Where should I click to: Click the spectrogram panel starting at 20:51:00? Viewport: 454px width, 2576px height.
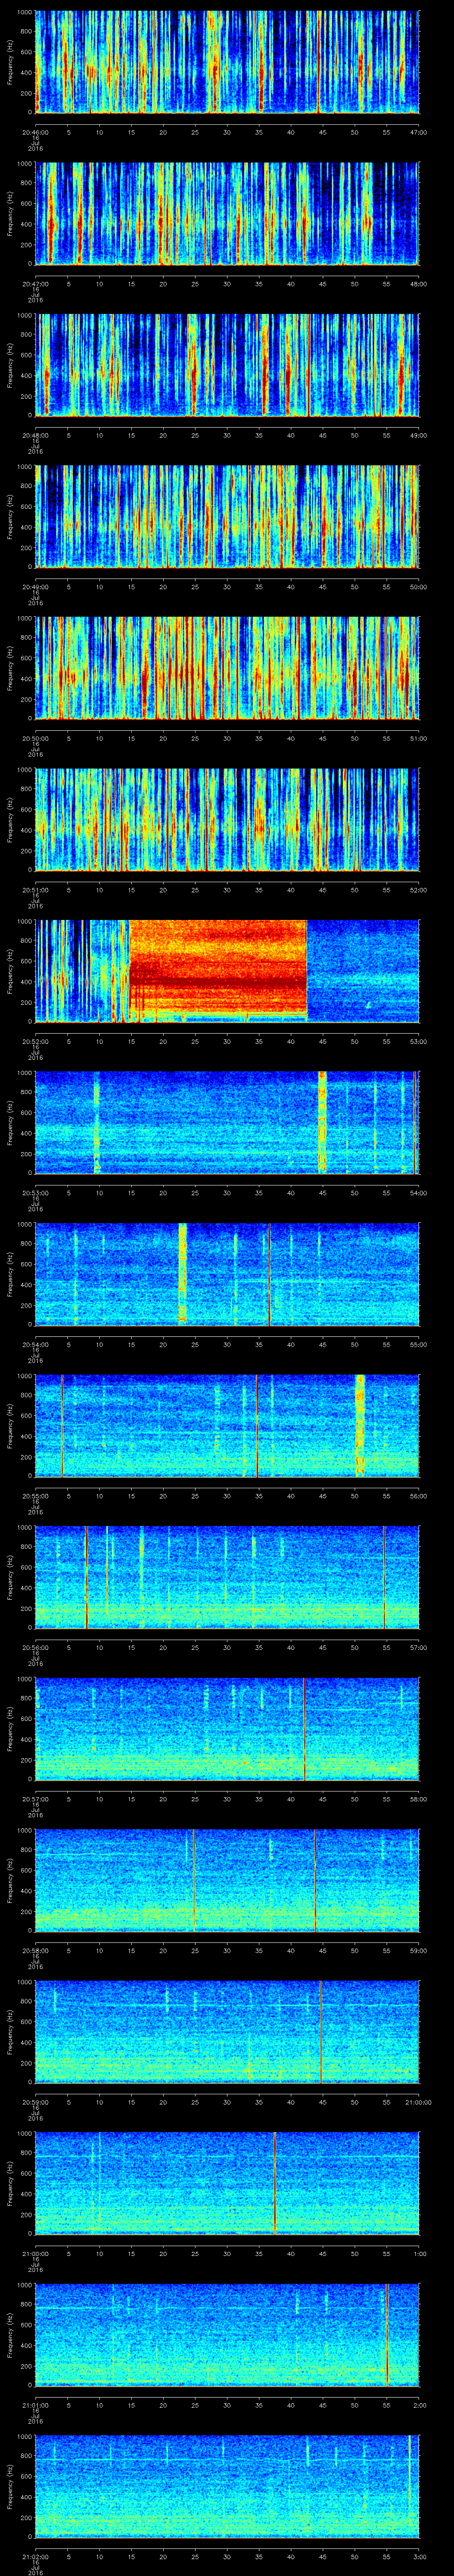tap(227, 819)
